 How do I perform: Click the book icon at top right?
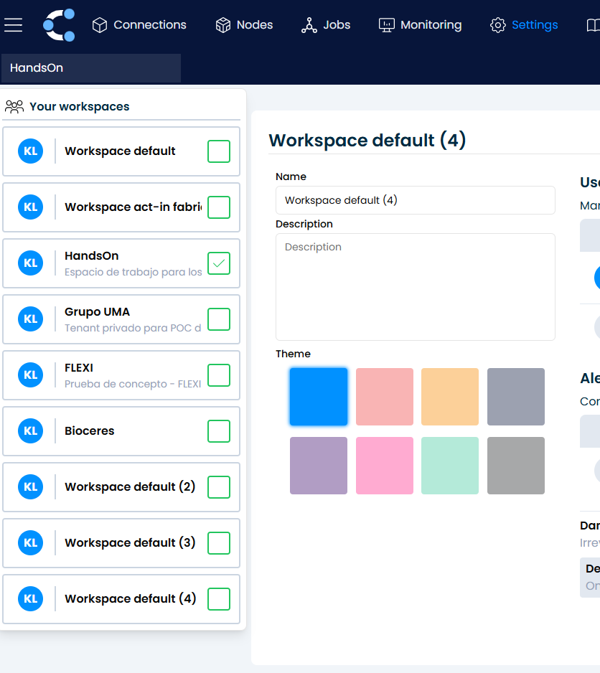[594, 25]
